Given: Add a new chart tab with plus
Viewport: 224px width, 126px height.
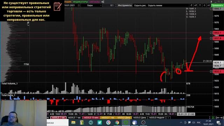Looking at the screenshot, I should click(168, 118).
